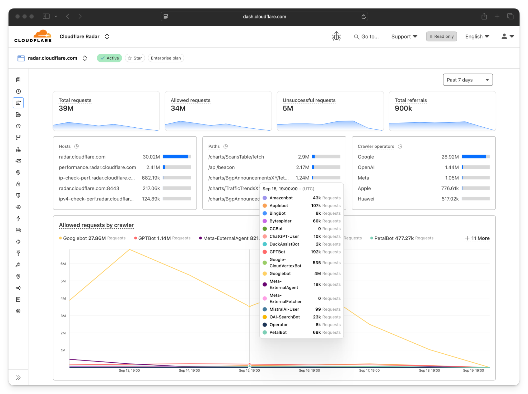Open the Cloudflare Radar account switcher
The width and height of the screenshot is (528, 394).
tap(84, 36)
